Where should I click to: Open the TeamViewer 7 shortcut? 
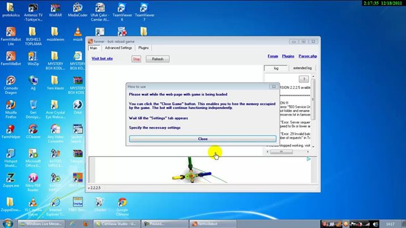(145, 12)
